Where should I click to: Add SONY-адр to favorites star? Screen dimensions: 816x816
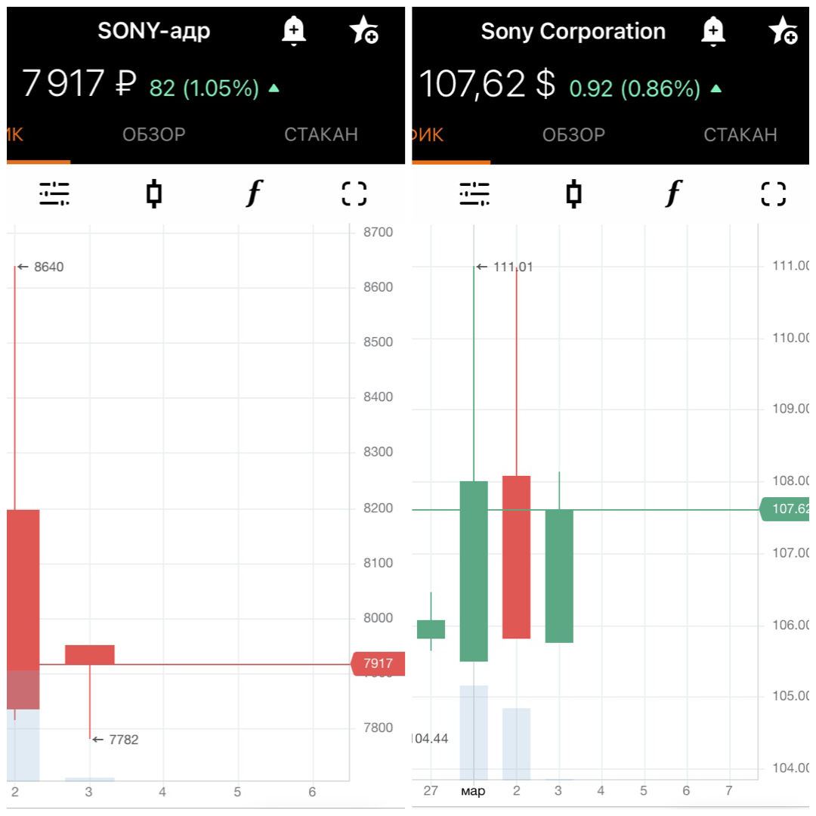click(363, 29)
